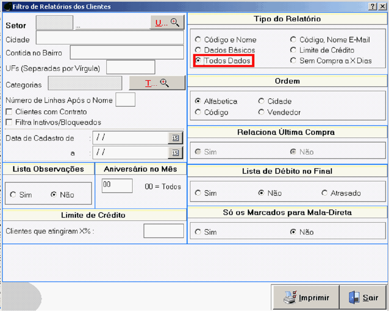This screenshot has height=311, width=389.
Task: Select Código e Nome report type
Action: click(198, 40)
